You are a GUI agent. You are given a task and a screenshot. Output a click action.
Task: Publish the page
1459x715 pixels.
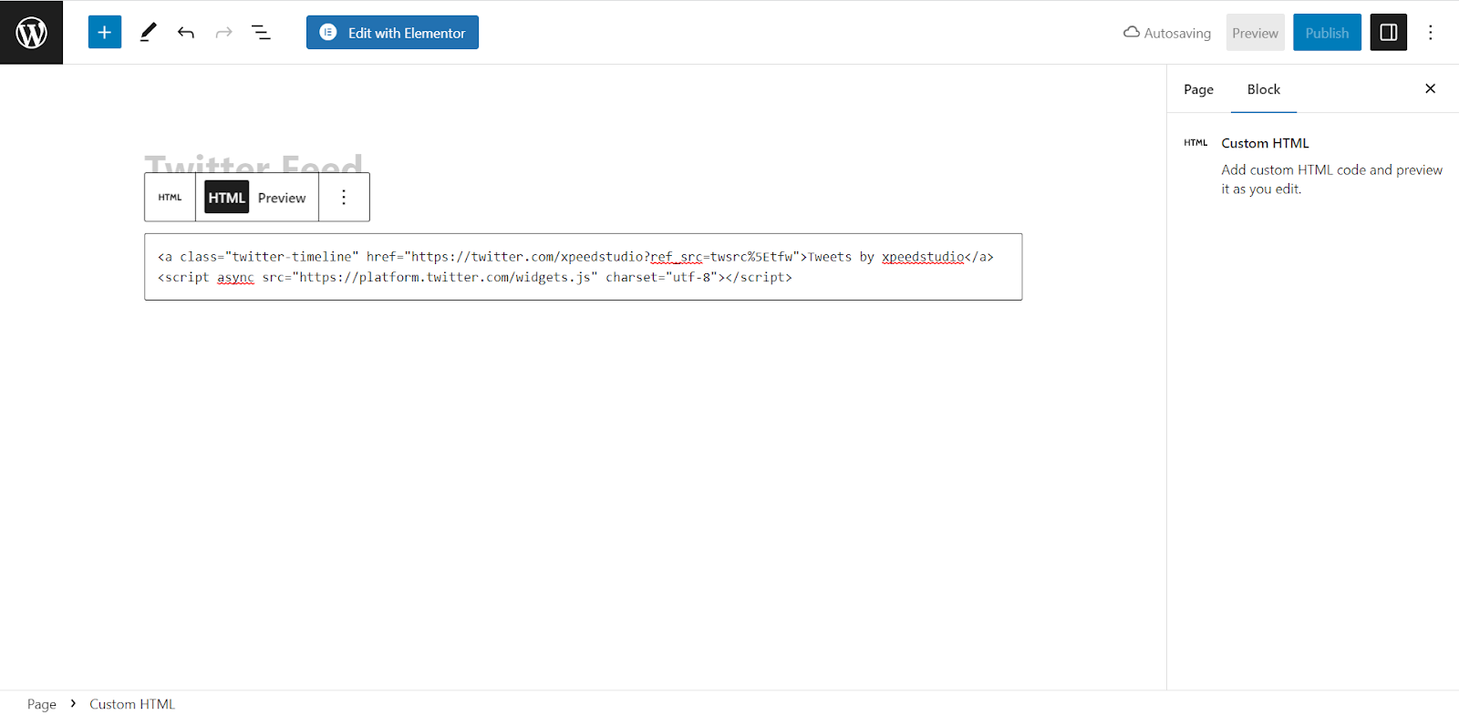click(1327, 33)
